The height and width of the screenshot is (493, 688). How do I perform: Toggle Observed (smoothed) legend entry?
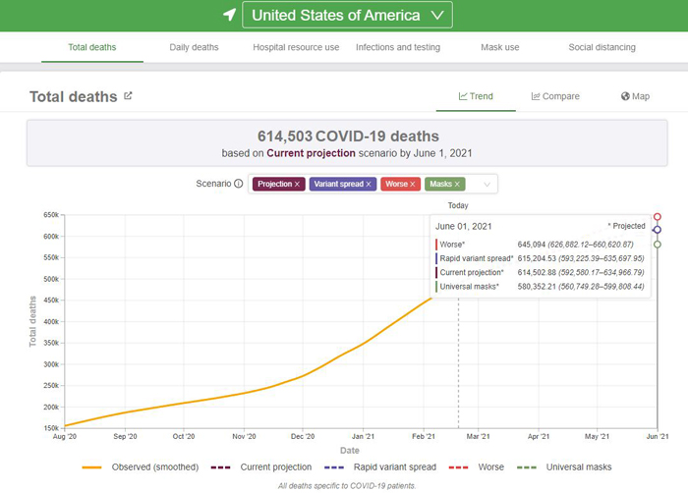click(141, 467)
